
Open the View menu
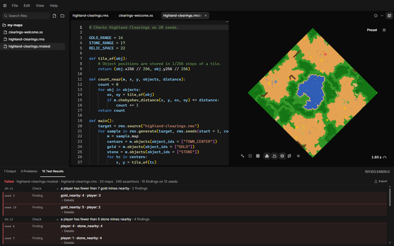tap(40, 5)
